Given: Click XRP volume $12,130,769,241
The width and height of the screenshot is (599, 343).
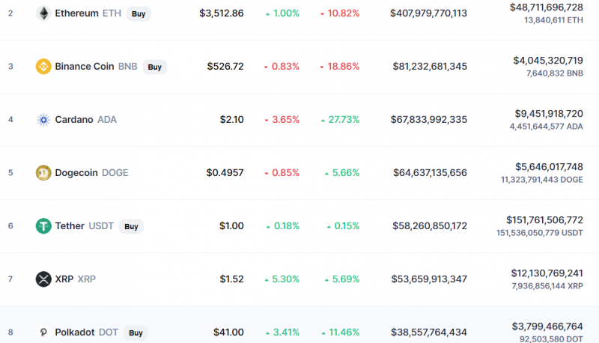Looking at the screenshot, I should pyautogui.click(x=547, y=273).
